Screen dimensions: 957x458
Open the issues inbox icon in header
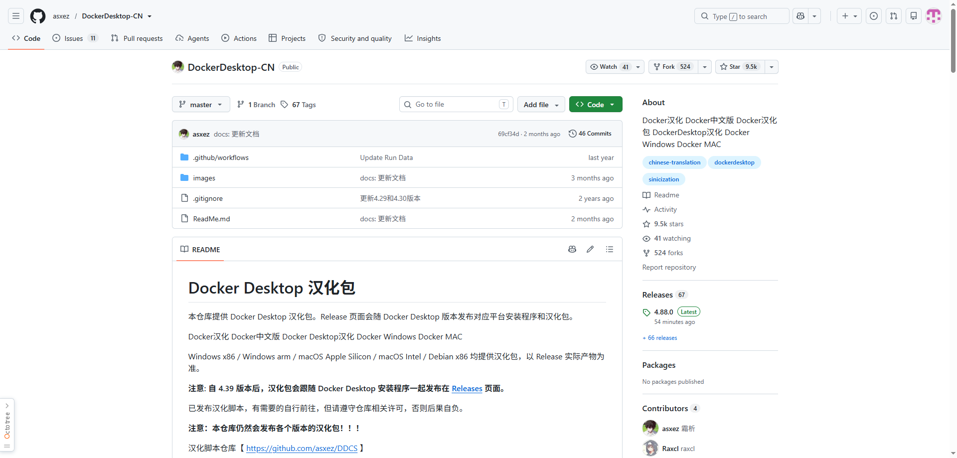click(874, 16)
